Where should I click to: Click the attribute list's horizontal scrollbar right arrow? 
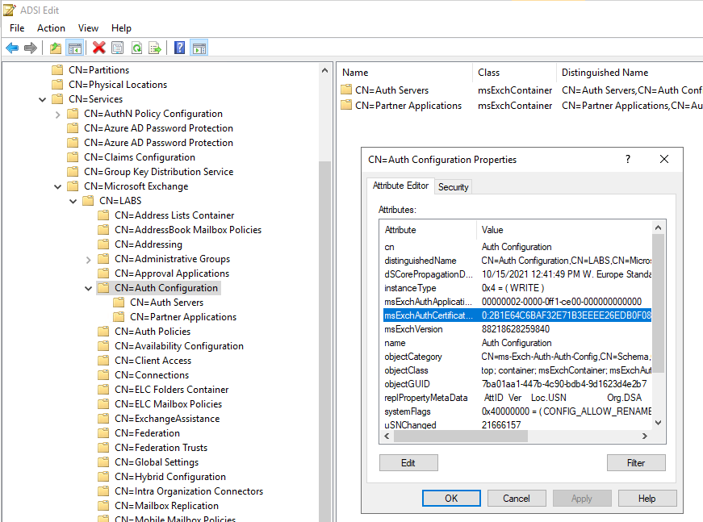(644, 436)
